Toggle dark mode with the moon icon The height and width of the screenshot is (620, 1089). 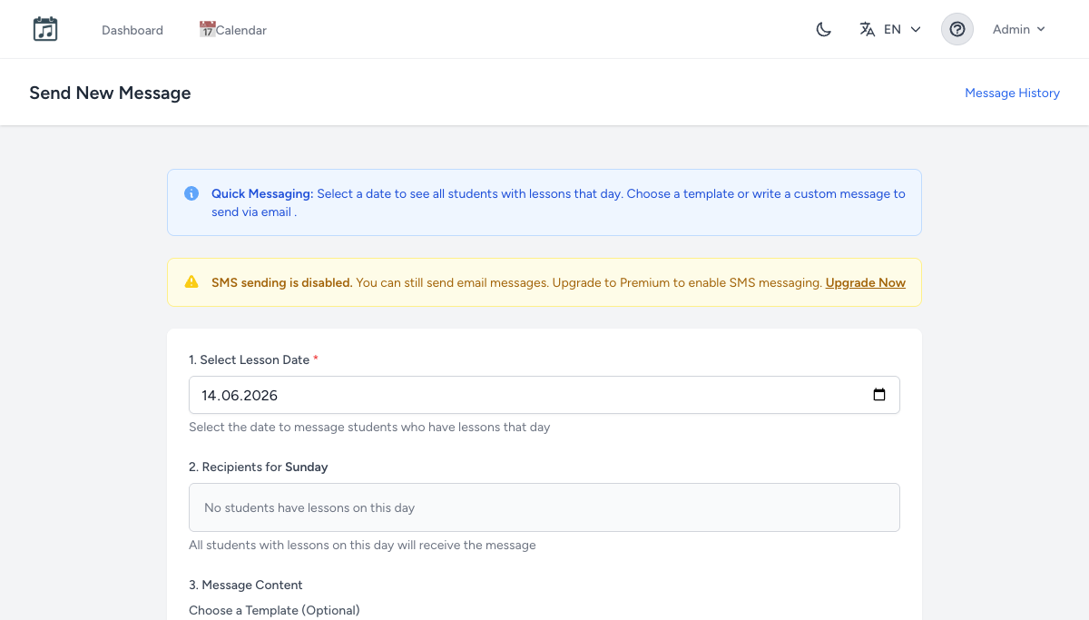824,29
